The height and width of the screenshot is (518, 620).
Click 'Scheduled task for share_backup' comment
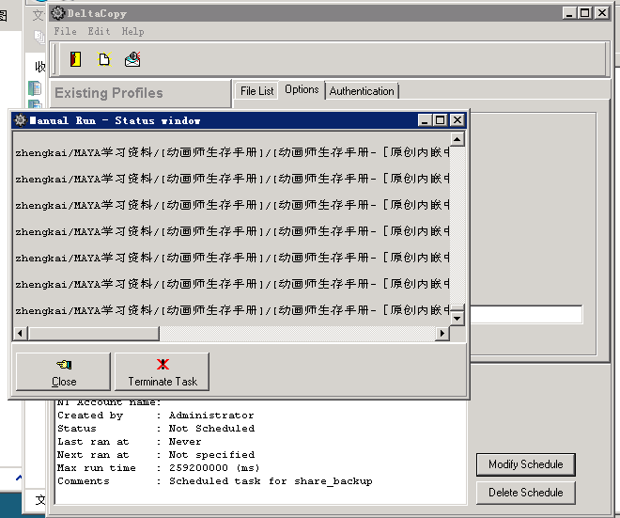pos(271,481)
